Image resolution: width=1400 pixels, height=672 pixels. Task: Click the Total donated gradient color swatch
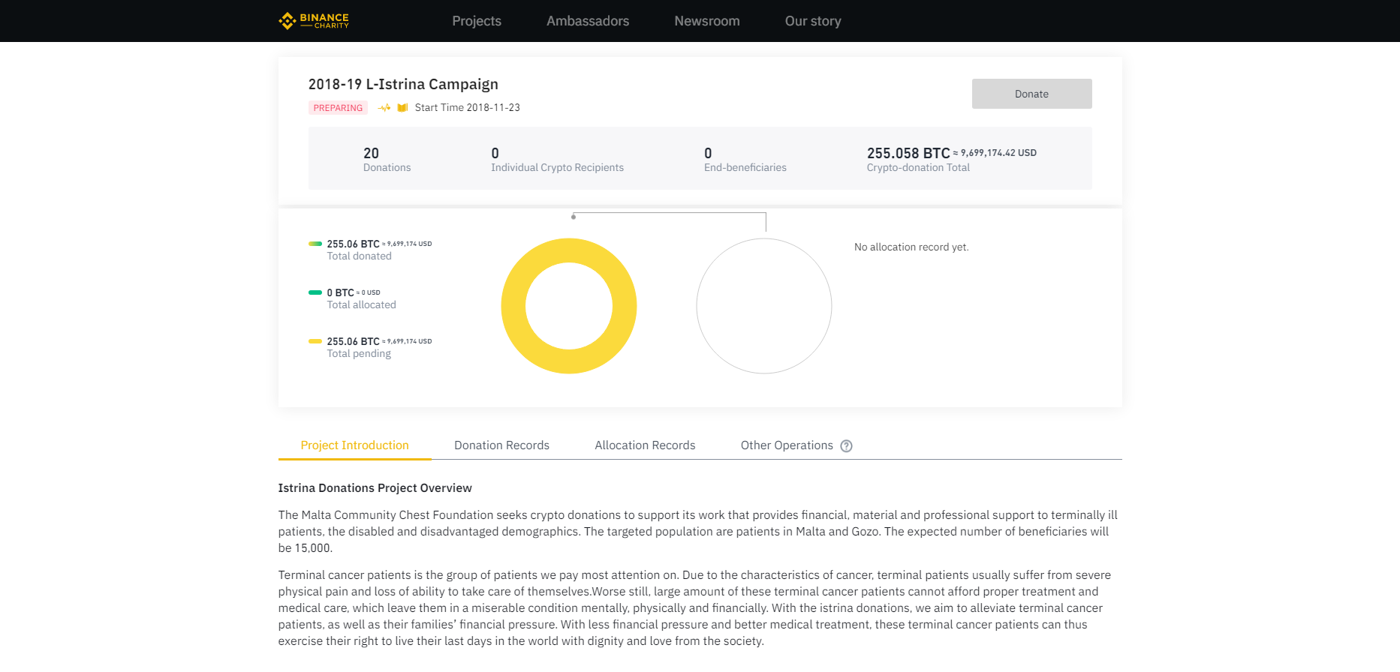[315, 244]
